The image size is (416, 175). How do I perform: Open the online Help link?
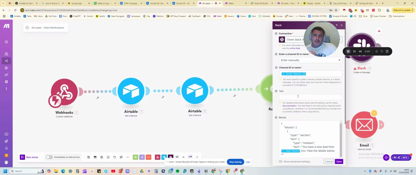[295, 48]
